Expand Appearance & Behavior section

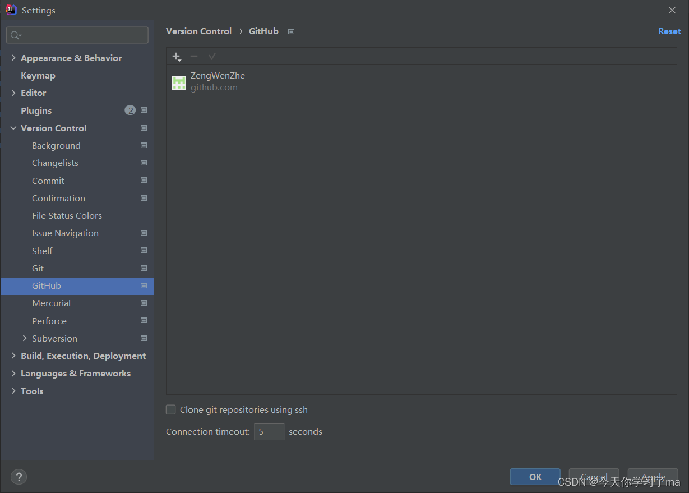click(13, 58)
